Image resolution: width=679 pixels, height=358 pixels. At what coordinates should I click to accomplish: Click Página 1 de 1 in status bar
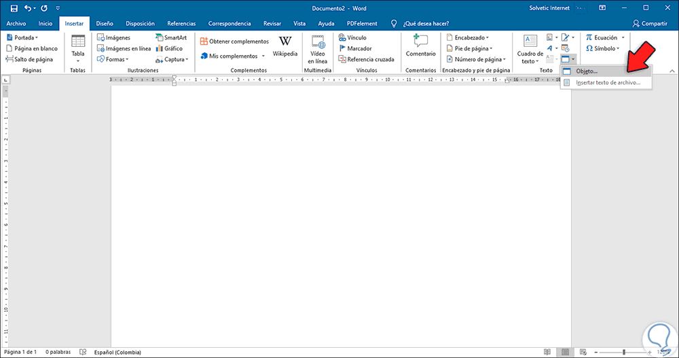click(20, 353)
